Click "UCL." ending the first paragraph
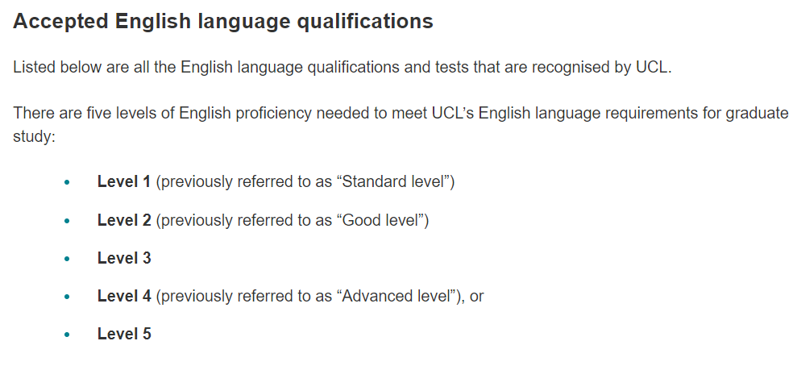797x366 pixels. coord(654,68)
